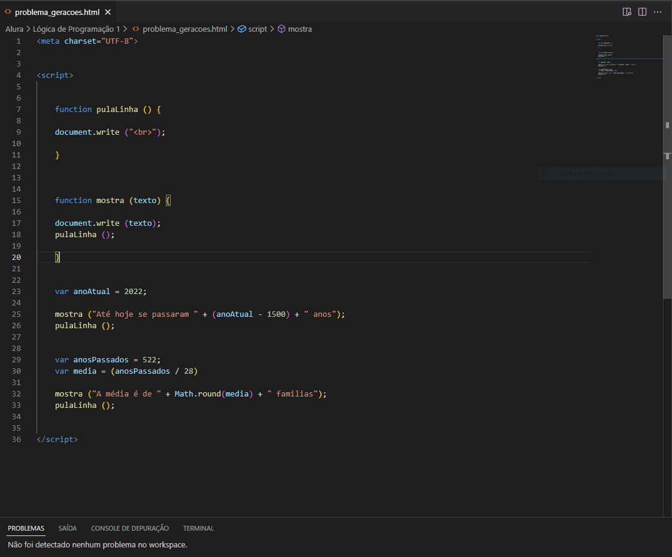672x557 pixels.
Task: Switch to the PROBLEMAS panel tab
Action: click(26, 528)
